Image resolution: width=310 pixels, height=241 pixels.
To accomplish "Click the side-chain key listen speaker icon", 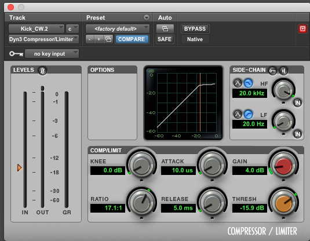I will point(284,71).
